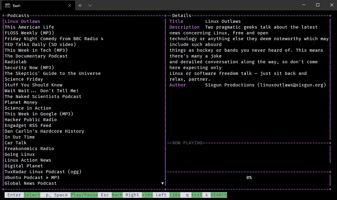This screenshot has width=337, height=200.
Task: Click the Sixgun Productions author value
Action: pos(266,85)
